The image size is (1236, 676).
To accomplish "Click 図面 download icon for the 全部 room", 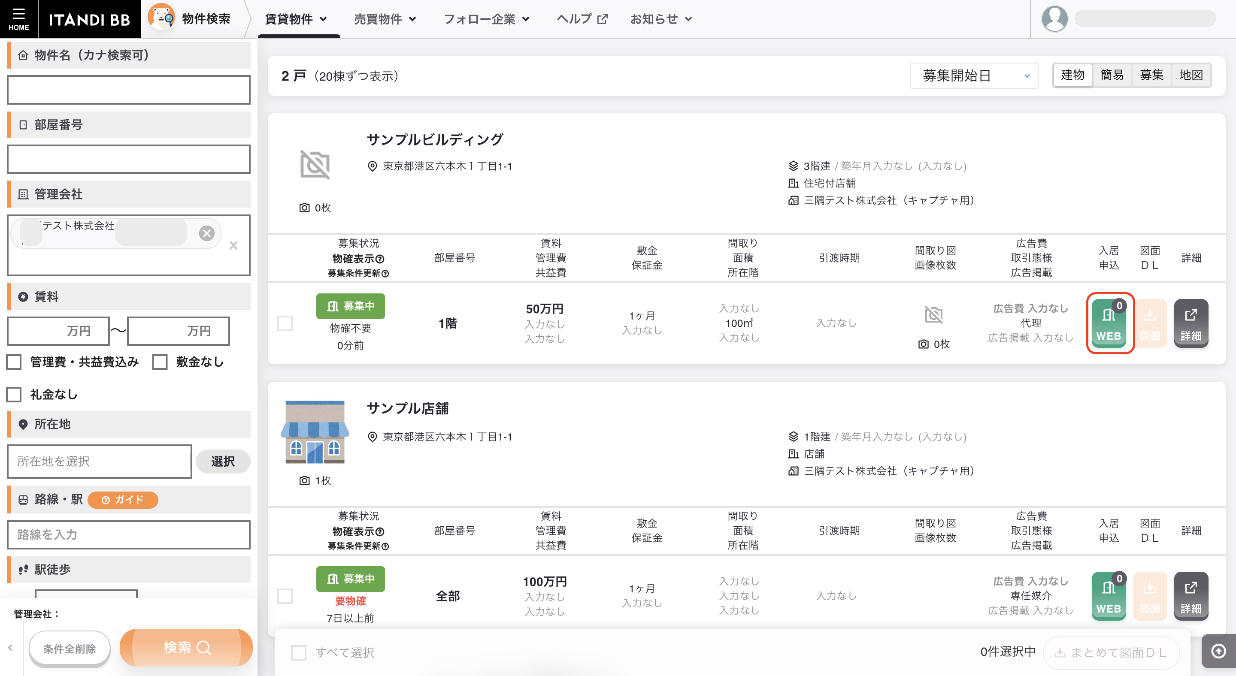I will (x=1150, y=596).
